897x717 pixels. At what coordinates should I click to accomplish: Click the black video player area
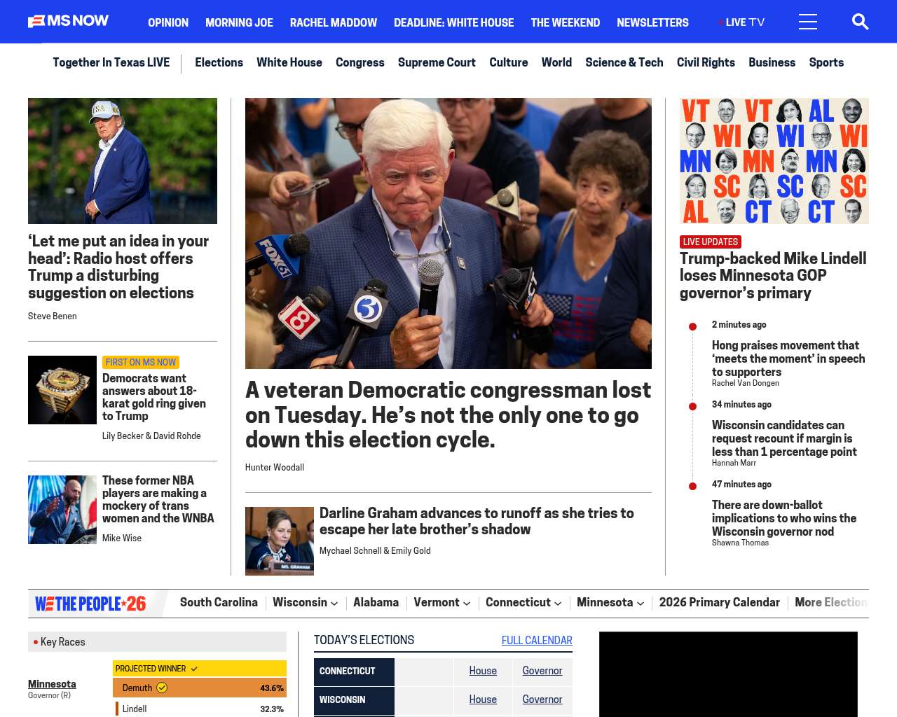pyautogui.click(x=728, y=674)
